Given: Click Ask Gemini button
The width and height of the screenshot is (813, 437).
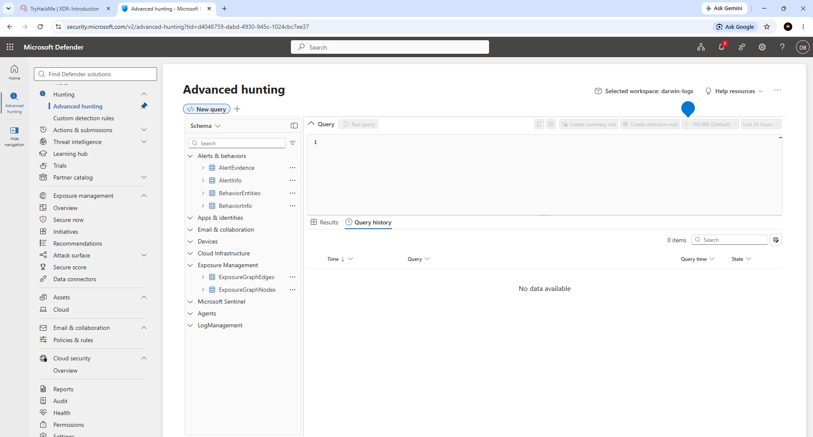Looking at the screenshot, I should click(x=724, y=8).
